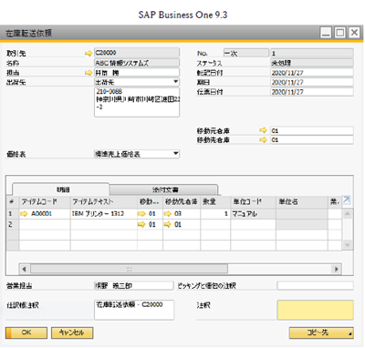Click the 一次 series field
The height and width of the screenshot is (348, 365).
pos(246,53)
